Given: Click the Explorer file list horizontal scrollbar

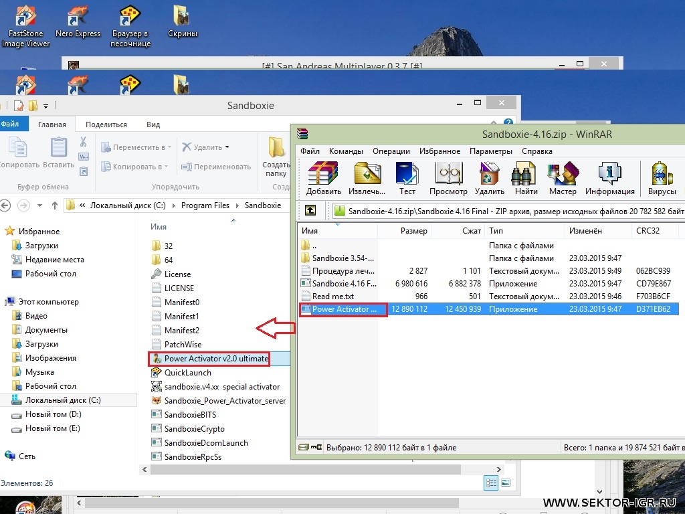Looking at the screenshot, I should (x=305, y=469).
